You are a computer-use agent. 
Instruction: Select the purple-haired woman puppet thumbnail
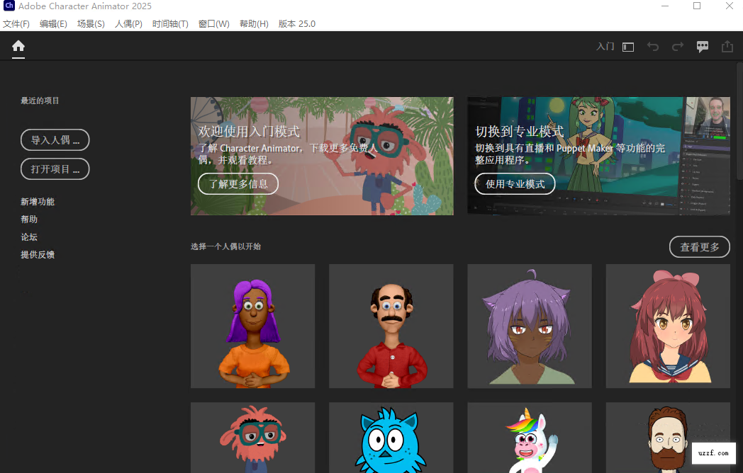pyautogui.click(x=252, y=326)
